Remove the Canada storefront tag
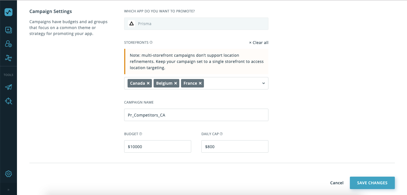The image size is (407, 195). [148, 83]
